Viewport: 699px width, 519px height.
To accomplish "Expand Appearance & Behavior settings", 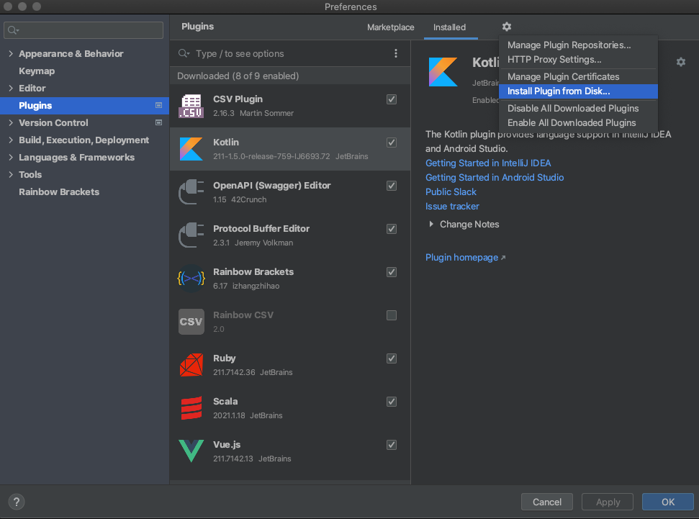I will click(x=11, y=54).
